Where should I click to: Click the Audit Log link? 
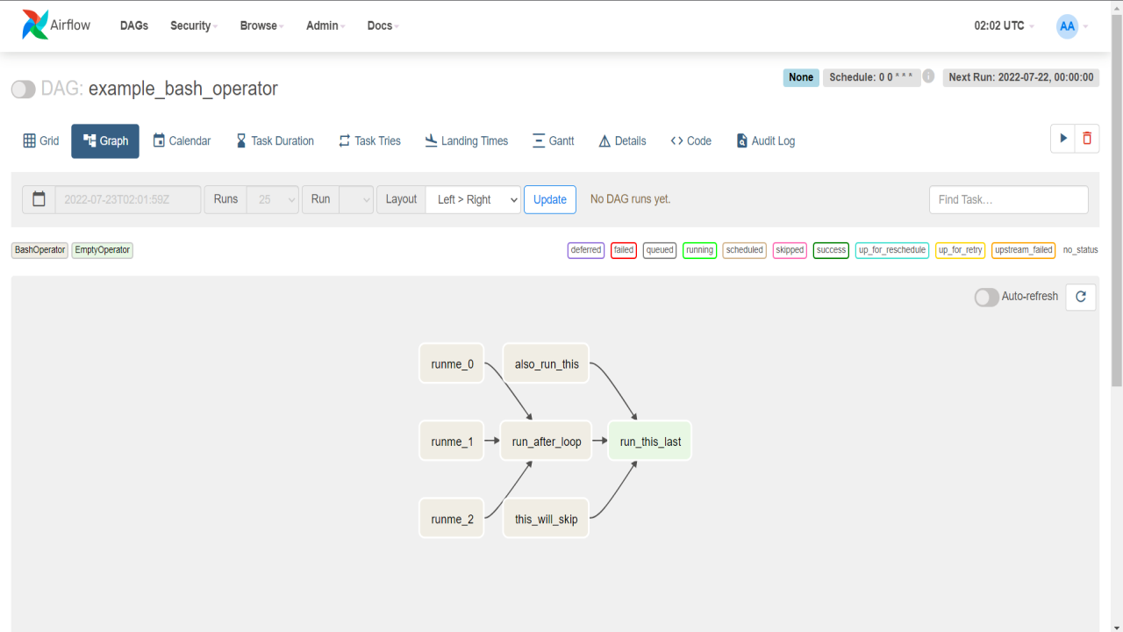[x=765, y=140]
